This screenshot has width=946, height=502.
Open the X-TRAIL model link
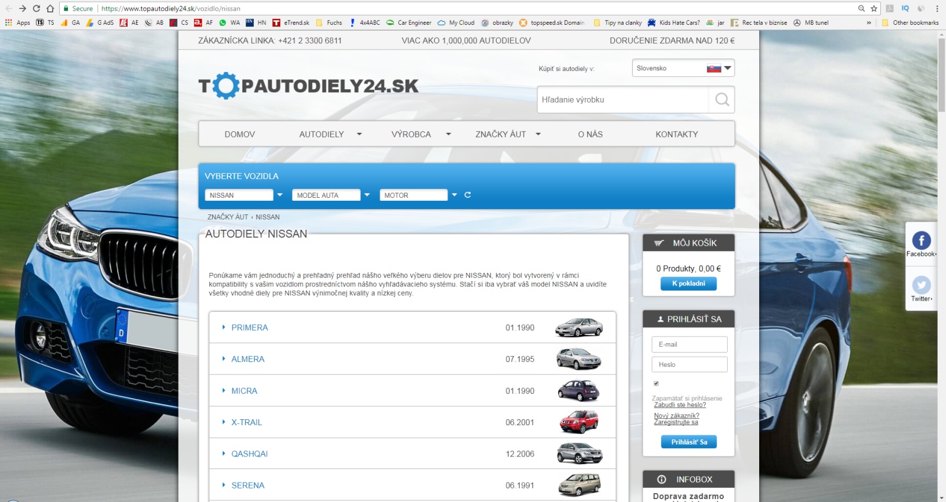[x=247, y=422]
